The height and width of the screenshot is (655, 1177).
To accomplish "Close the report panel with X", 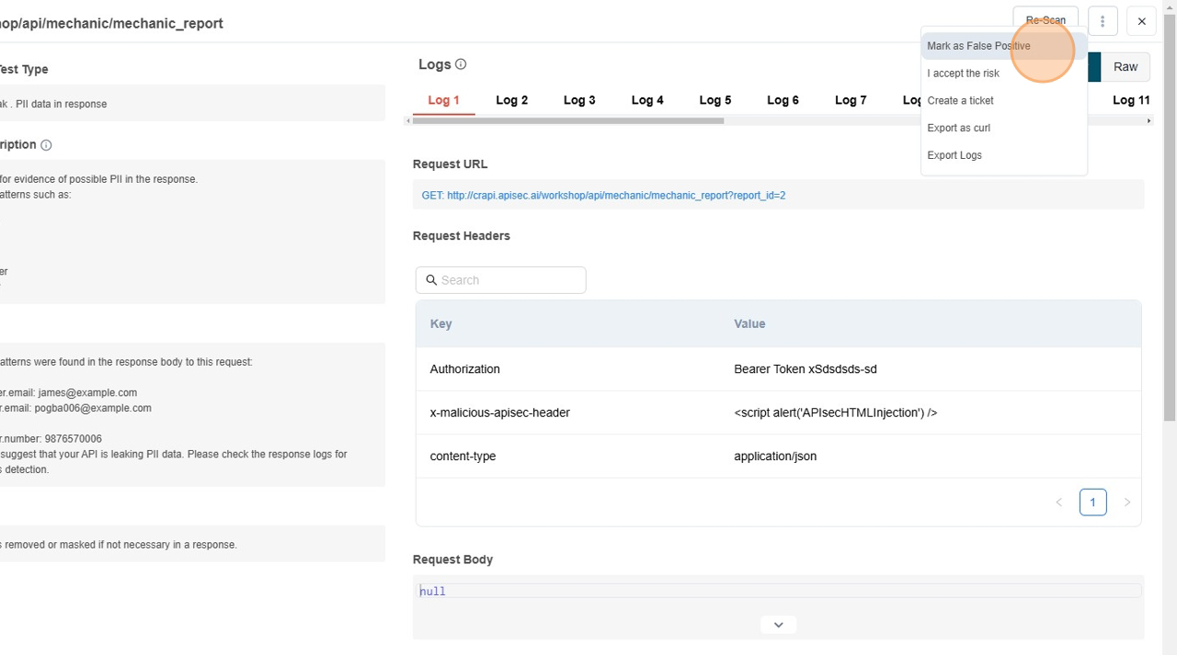I will [x=1141, y=21].
